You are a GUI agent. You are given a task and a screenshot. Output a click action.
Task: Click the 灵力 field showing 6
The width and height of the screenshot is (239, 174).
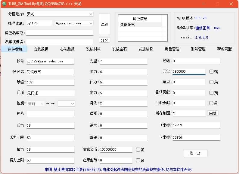tap(124, 72)
